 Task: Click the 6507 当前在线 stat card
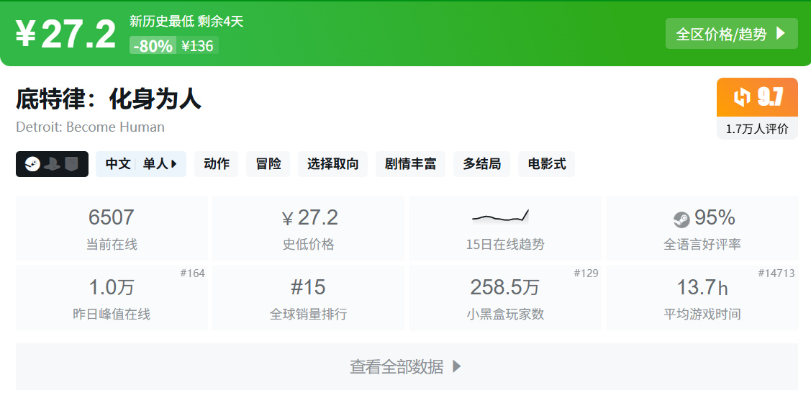112,228
